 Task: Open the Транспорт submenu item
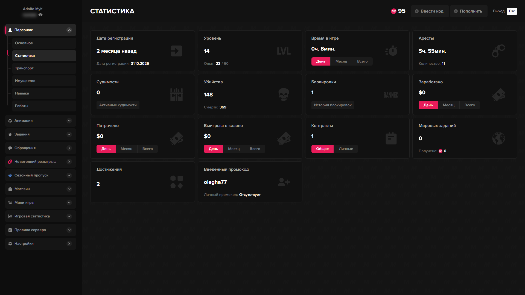(44, 68)
